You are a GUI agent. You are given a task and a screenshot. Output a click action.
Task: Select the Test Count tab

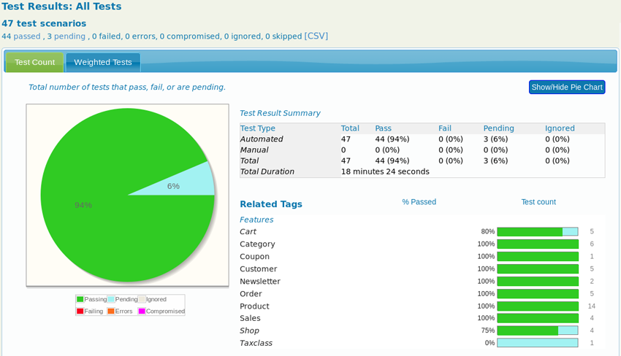tap(35, 63)
